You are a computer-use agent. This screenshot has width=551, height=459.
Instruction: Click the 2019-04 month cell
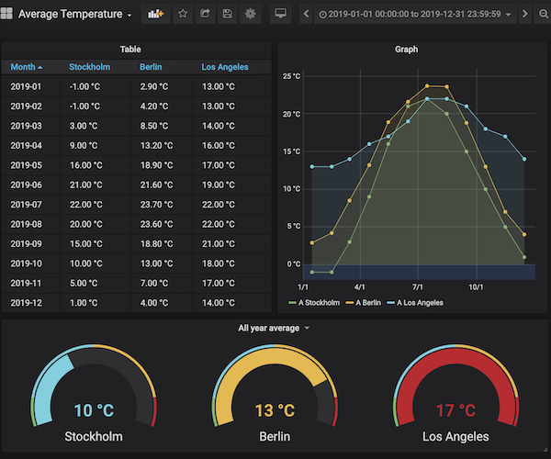tap(26, 145)
